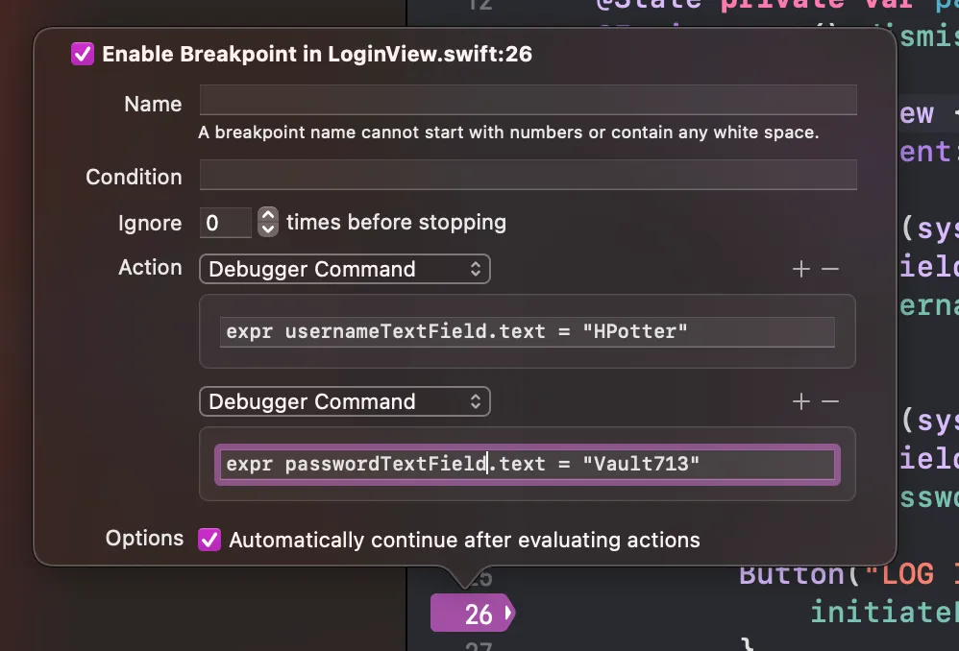The width and height of the screenshot is (959, 651).
Task: Click the empty Name input field
Action: point(527,99)
